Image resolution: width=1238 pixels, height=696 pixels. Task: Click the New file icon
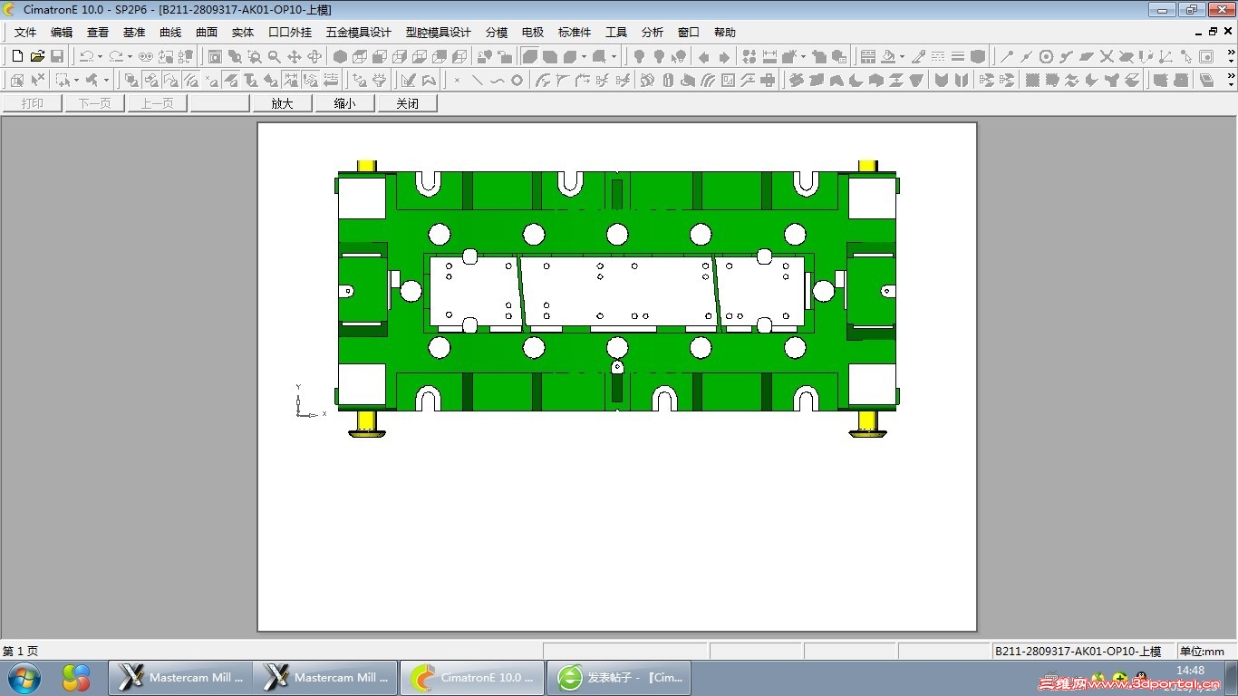point(18,56)
